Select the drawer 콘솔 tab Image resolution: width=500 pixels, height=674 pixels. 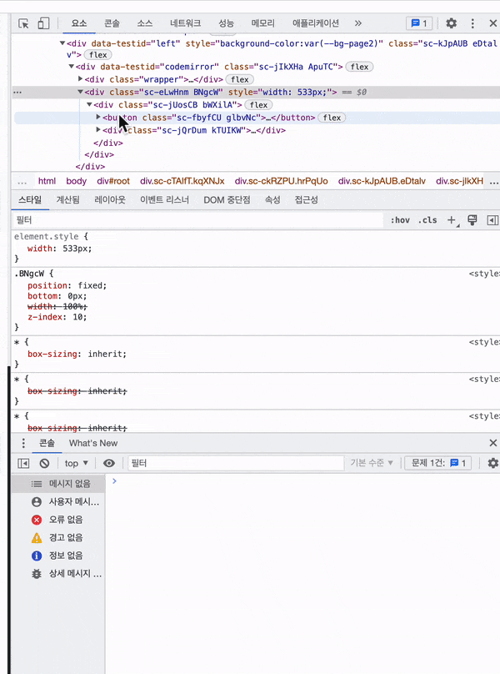coord(47,443)
